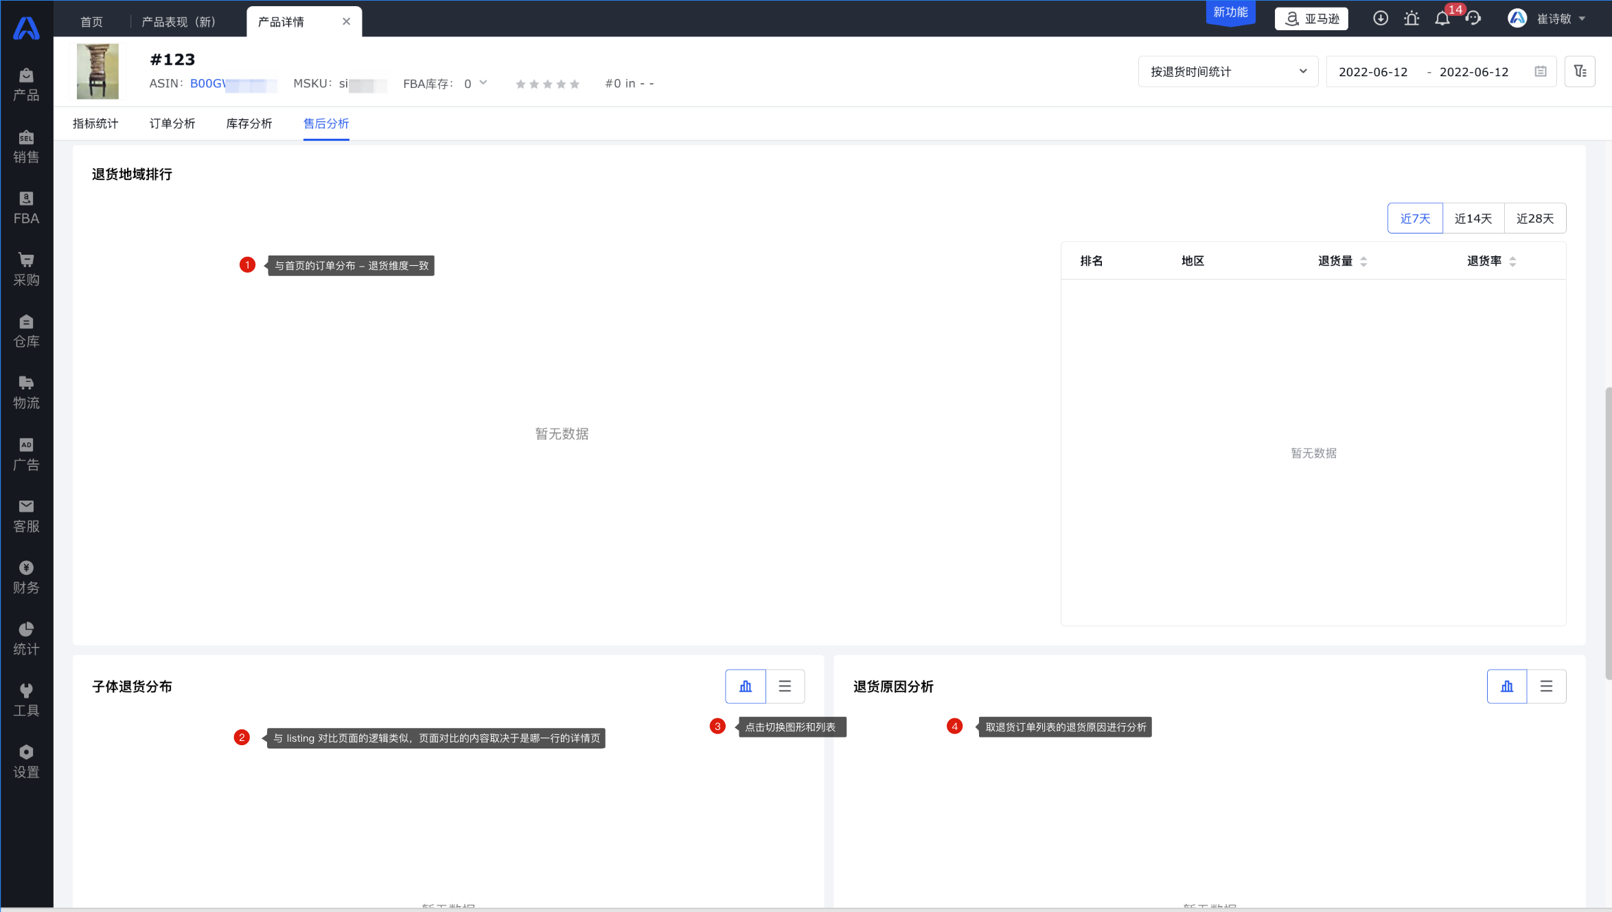
Task: Open the notification bell with 14 badge
Action: pyautogui.click(x=1442, y=19)
